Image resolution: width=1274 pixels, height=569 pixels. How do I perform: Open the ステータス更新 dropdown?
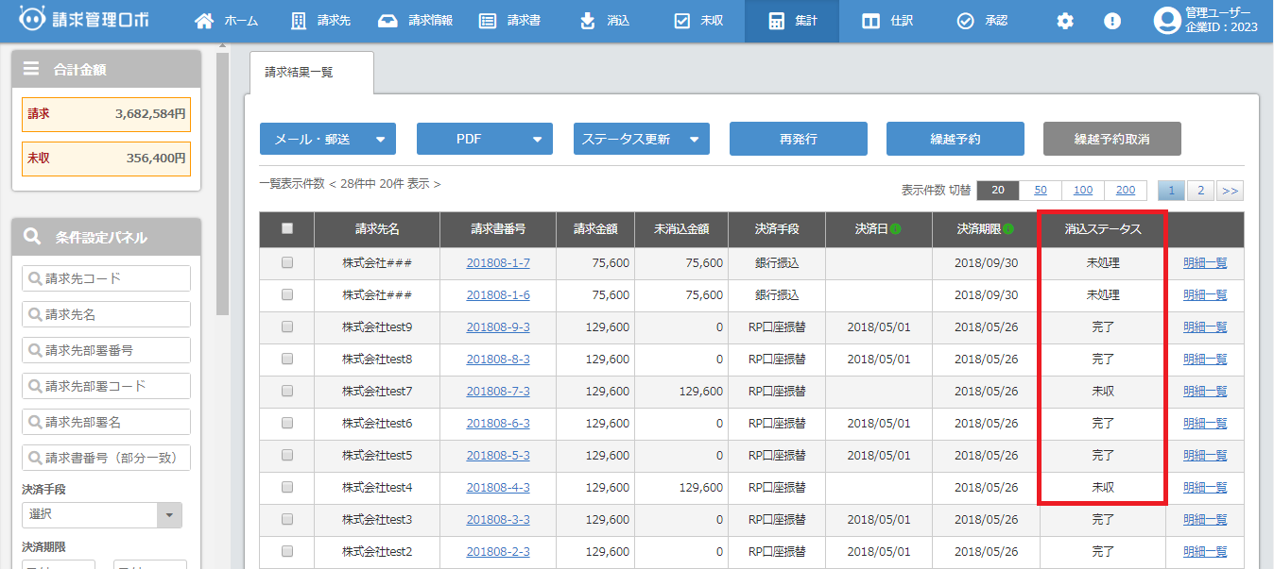point(642,139)
